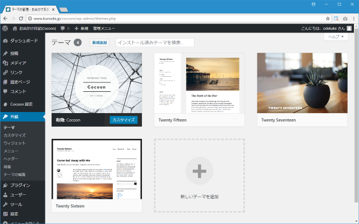Click the site info icon in address bar
Viewport: 359px width, 224px height.
click(30, 18)
